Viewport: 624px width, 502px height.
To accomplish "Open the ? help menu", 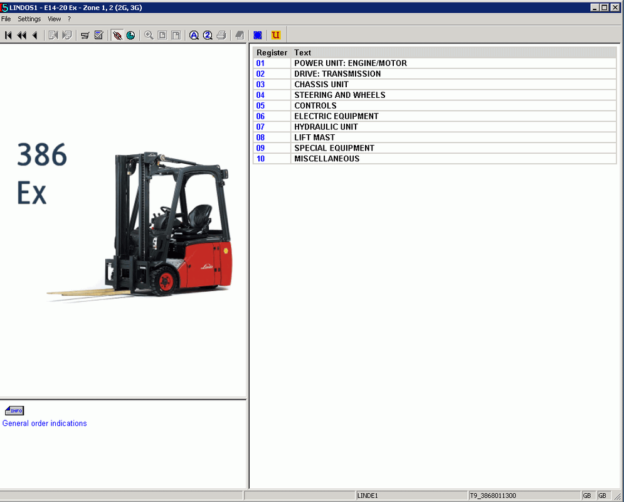I will (69, 19).
